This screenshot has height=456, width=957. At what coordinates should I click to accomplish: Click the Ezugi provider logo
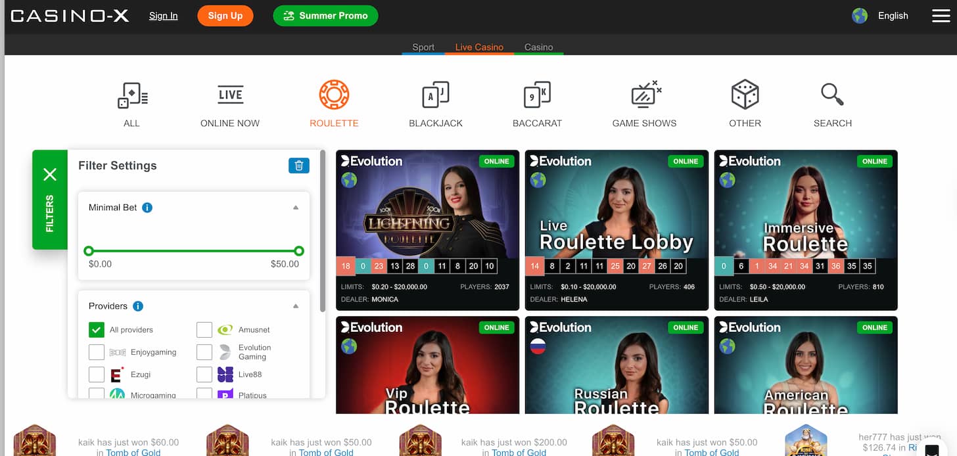click(117, 375)
